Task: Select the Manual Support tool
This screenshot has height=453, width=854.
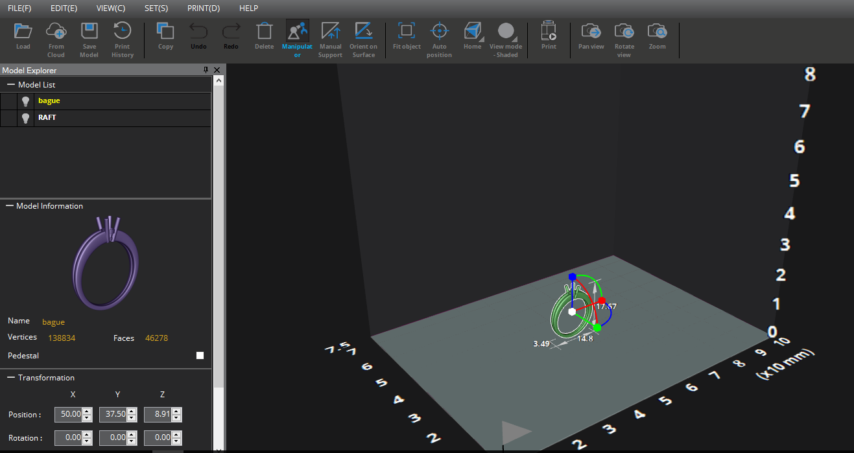Action: tap(330, 37)
